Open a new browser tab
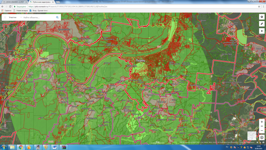 pyautogui.click(x=58, y=2)
